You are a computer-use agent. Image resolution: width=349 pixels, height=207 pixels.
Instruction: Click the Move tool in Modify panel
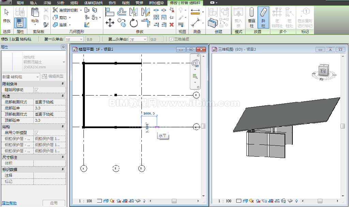(x=110, y=23)
